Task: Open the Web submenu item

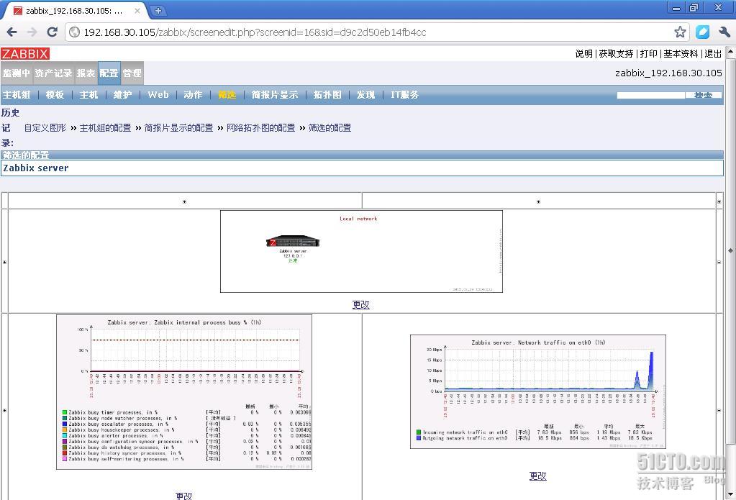Action: [158, 95]
